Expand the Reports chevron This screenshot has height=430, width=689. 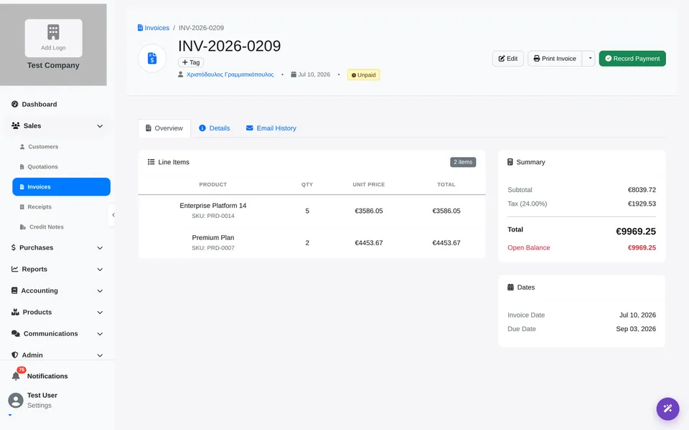pos(100,269)
